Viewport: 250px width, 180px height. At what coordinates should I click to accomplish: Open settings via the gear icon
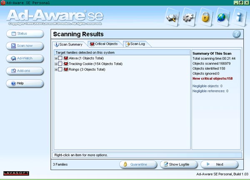point(189,17)
